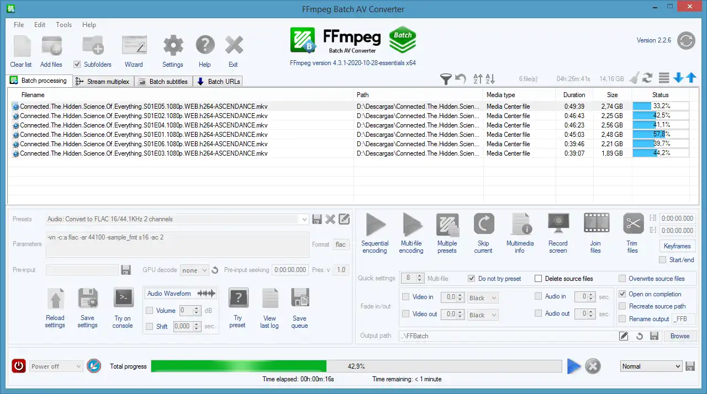The image size is (707, 394).
Task: Click Audio Waveform button
Action: click(x=181, y=294)
